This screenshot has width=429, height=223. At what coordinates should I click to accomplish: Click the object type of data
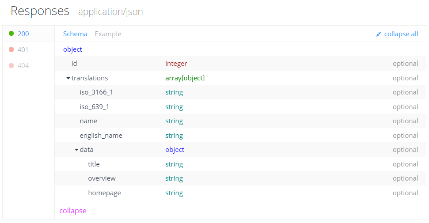click(x=175, y=150)
